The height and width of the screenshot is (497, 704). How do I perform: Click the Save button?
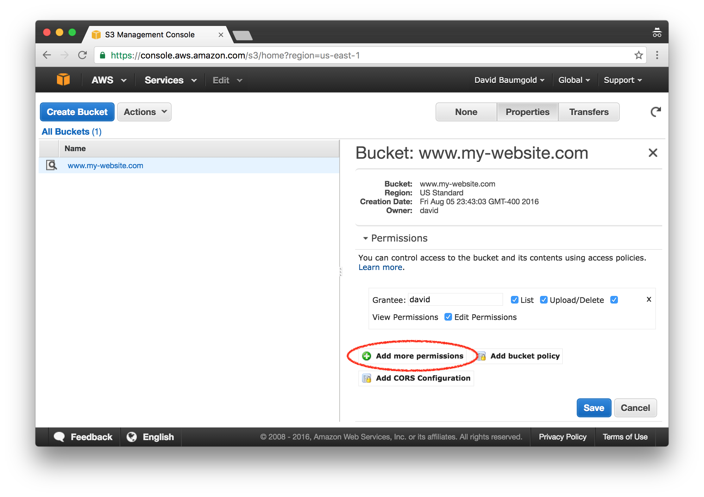[594, 408]
